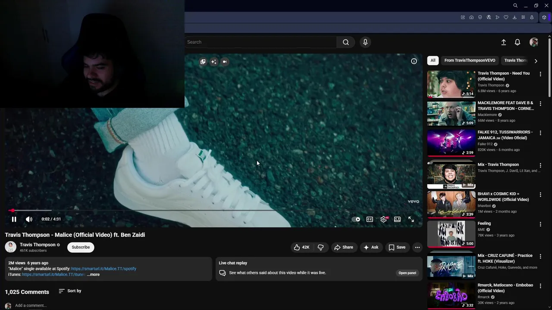Open the Travis Thompson channel avatar
Screen dimensions: 552x310
click(x=10, y=247)
